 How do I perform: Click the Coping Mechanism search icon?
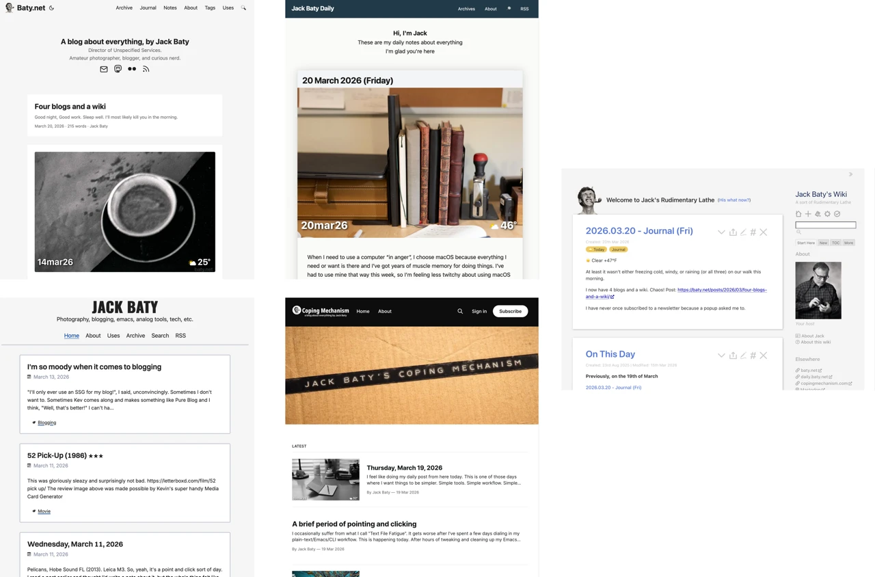(x=460, y=311)
